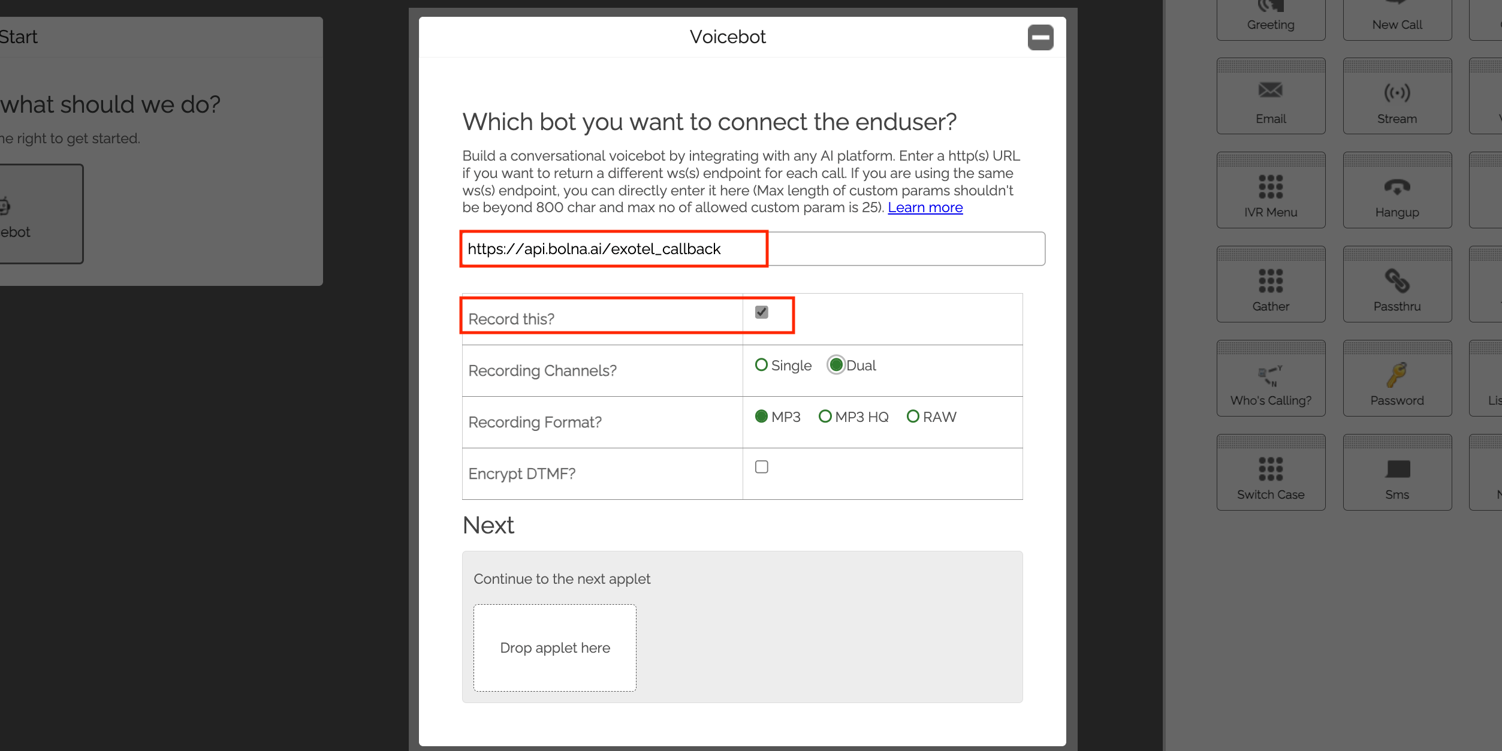Collapse the Voicebot applet panel
The height and width of the screenshot is (751, 1502).
point(1040,37)
